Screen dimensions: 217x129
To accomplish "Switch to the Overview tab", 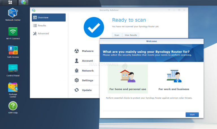I will 49,18.
